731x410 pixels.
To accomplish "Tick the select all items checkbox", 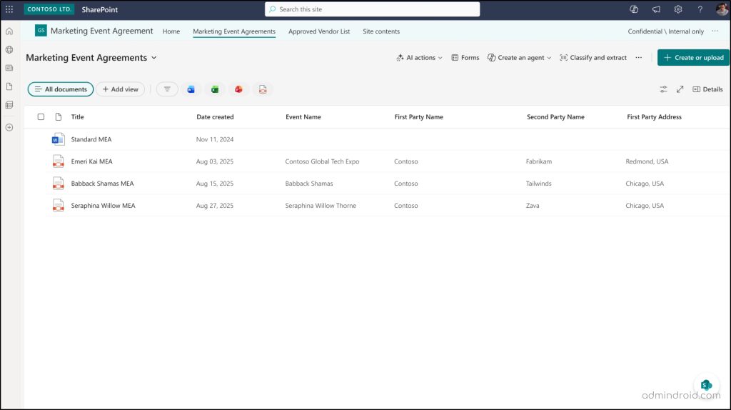I will pos(41,117).
